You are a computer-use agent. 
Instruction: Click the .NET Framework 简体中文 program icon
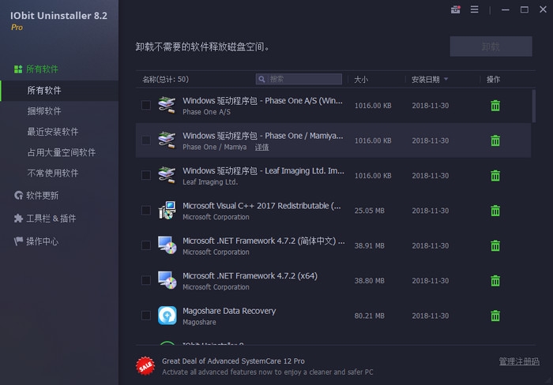(x=167, y=245)
